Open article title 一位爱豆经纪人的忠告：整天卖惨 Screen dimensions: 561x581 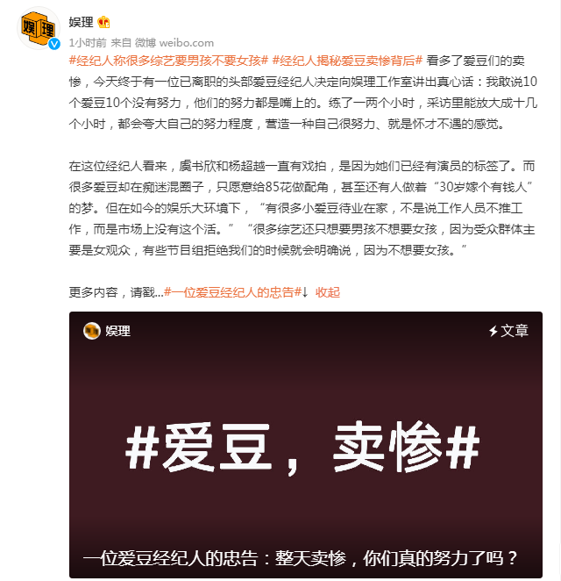301,558
